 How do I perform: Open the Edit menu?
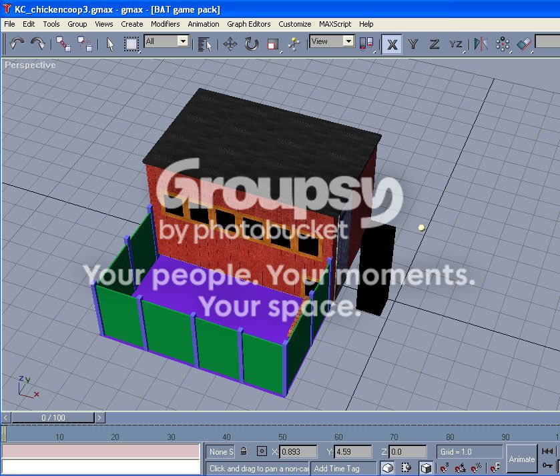[29, 24]
